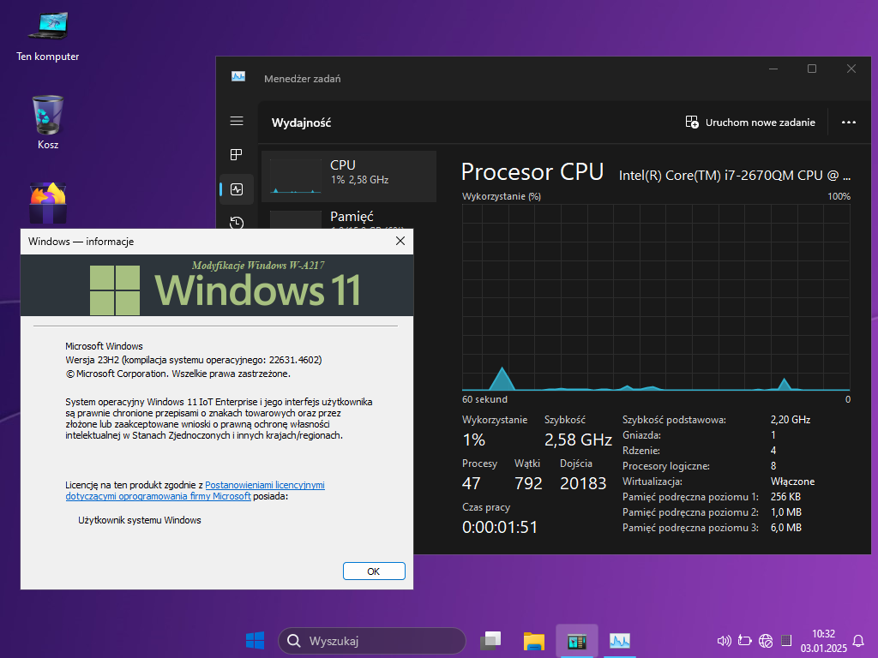Click the Windows Start button
The width and height of the screenshot is (878, 658).
coord(255,641)
